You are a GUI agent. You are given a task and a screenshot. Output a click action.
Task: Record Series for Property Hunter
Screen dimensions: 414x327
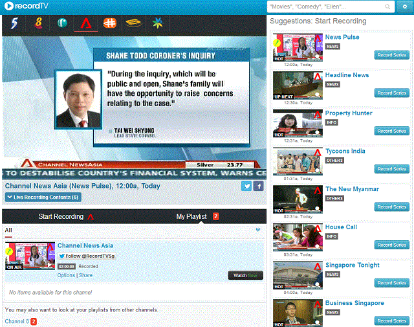(391, 131)
